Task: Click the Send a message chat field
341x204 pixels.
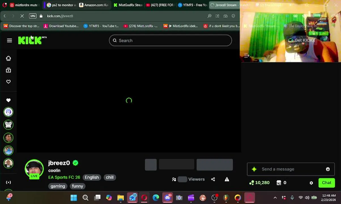Action: pyautogui.click(x=291, y=169)
